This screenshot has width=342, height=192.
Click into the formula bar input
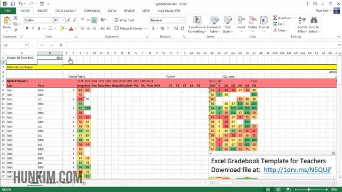coord(201,45)
